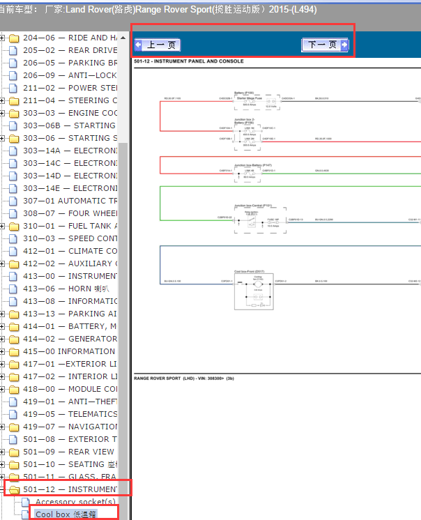Open document icon of 303-06B STARTING

coord(13,125)
